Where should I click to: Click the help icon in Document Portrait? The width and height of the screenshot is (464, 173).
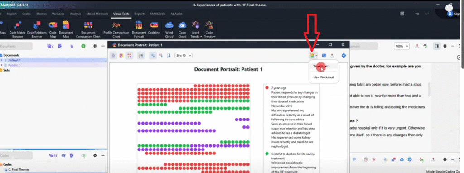point(343,55)
